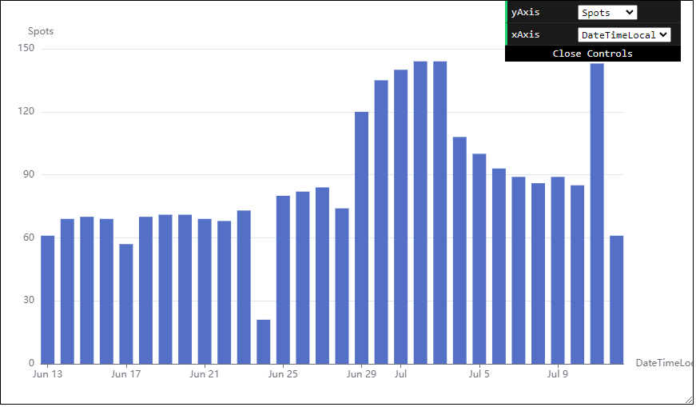The height and width of the screenshot is (407, 696).
Task: Click the bar above the Jul 5 label
Action: 479,258
